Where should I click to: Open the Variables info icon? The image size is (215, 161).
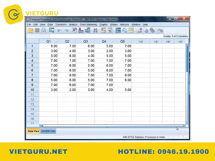click(x=87, y=30)
